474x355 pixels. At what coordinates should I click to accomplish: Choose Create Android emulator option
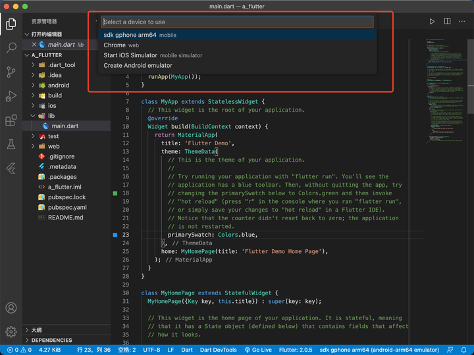(x=237, y=66)
